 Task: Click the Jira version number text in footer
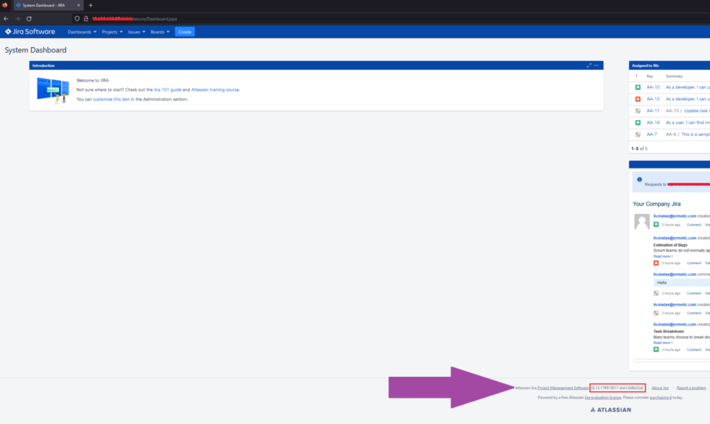(x=618, y=388)
